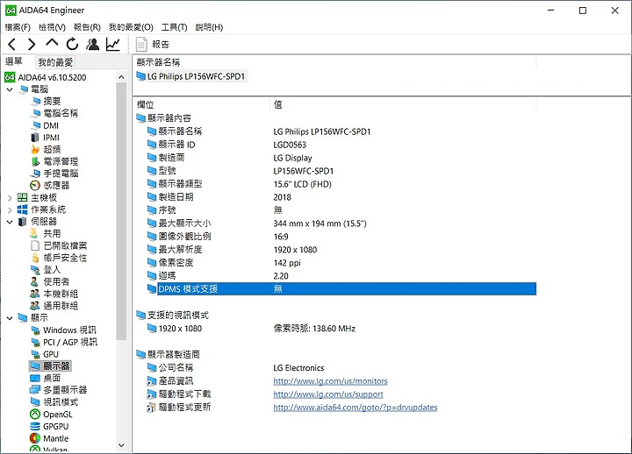
Task: Click the Forward navigation arrow
Action: [x=32, y=44]
